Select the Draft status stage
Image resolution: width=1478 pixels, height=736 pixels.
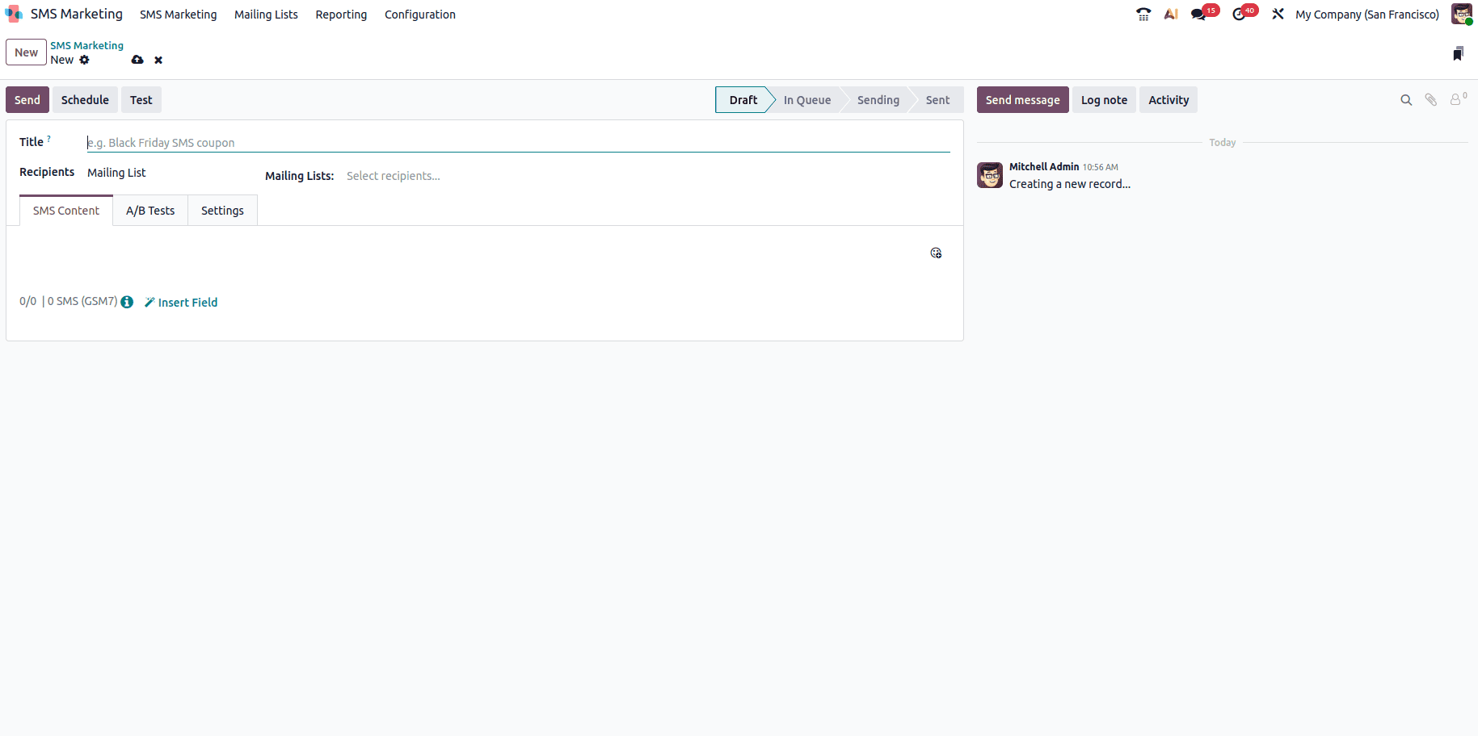(743, 100)
